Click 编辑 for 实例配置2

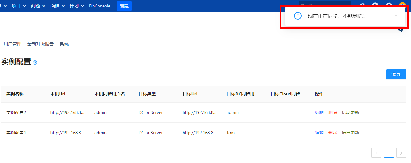(x=319, y=112)
